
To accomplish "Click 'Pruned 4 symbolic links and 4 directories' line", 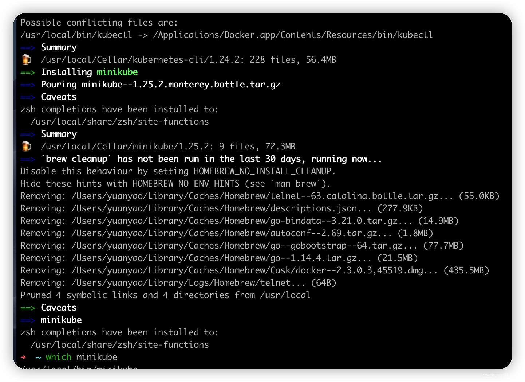I will click(x=165, y=295).
